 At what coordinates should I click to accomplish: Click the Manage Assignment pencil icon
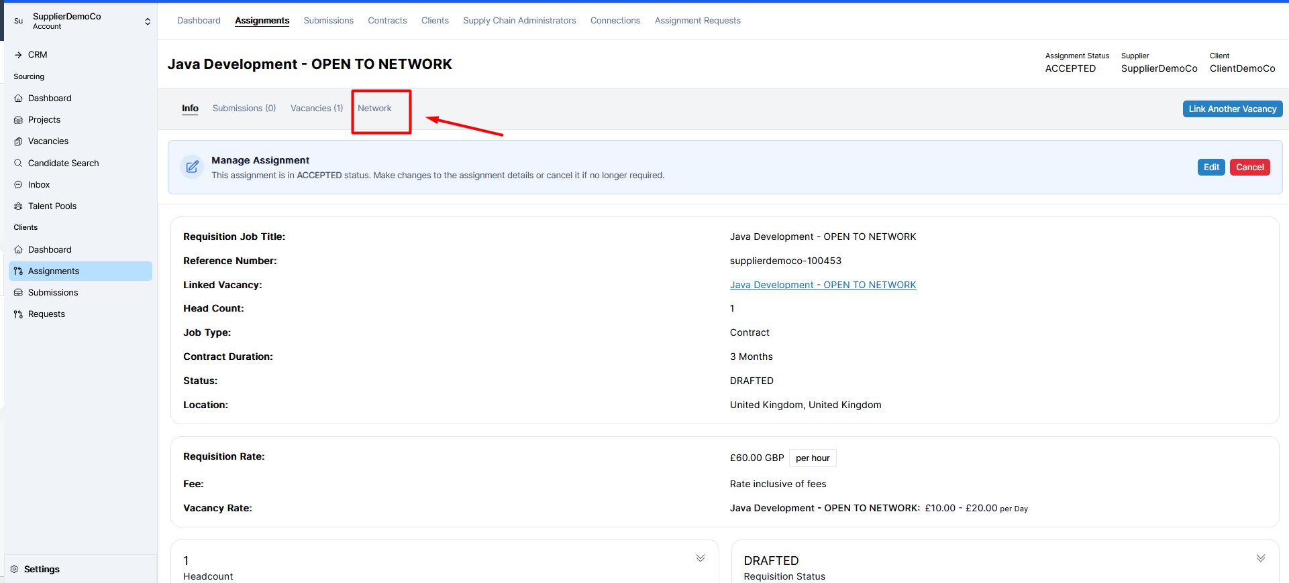192,167
